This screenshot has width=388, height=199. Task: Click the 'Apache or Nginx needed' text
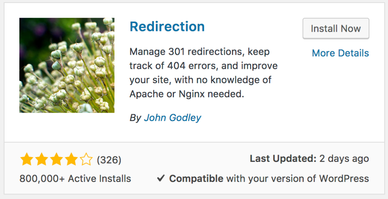point(187,94)
